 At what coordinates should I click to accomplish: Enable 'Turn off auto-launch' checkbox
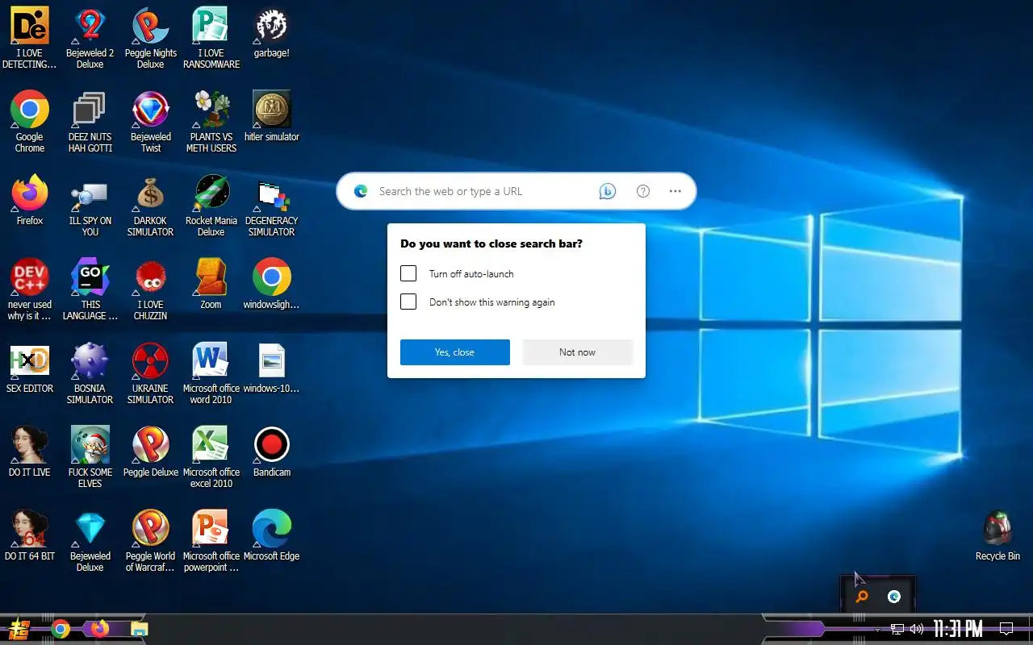[408, 273]
